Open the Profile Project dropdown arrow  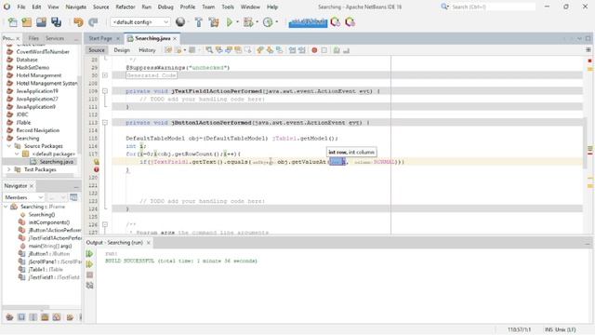pos(277,22)
